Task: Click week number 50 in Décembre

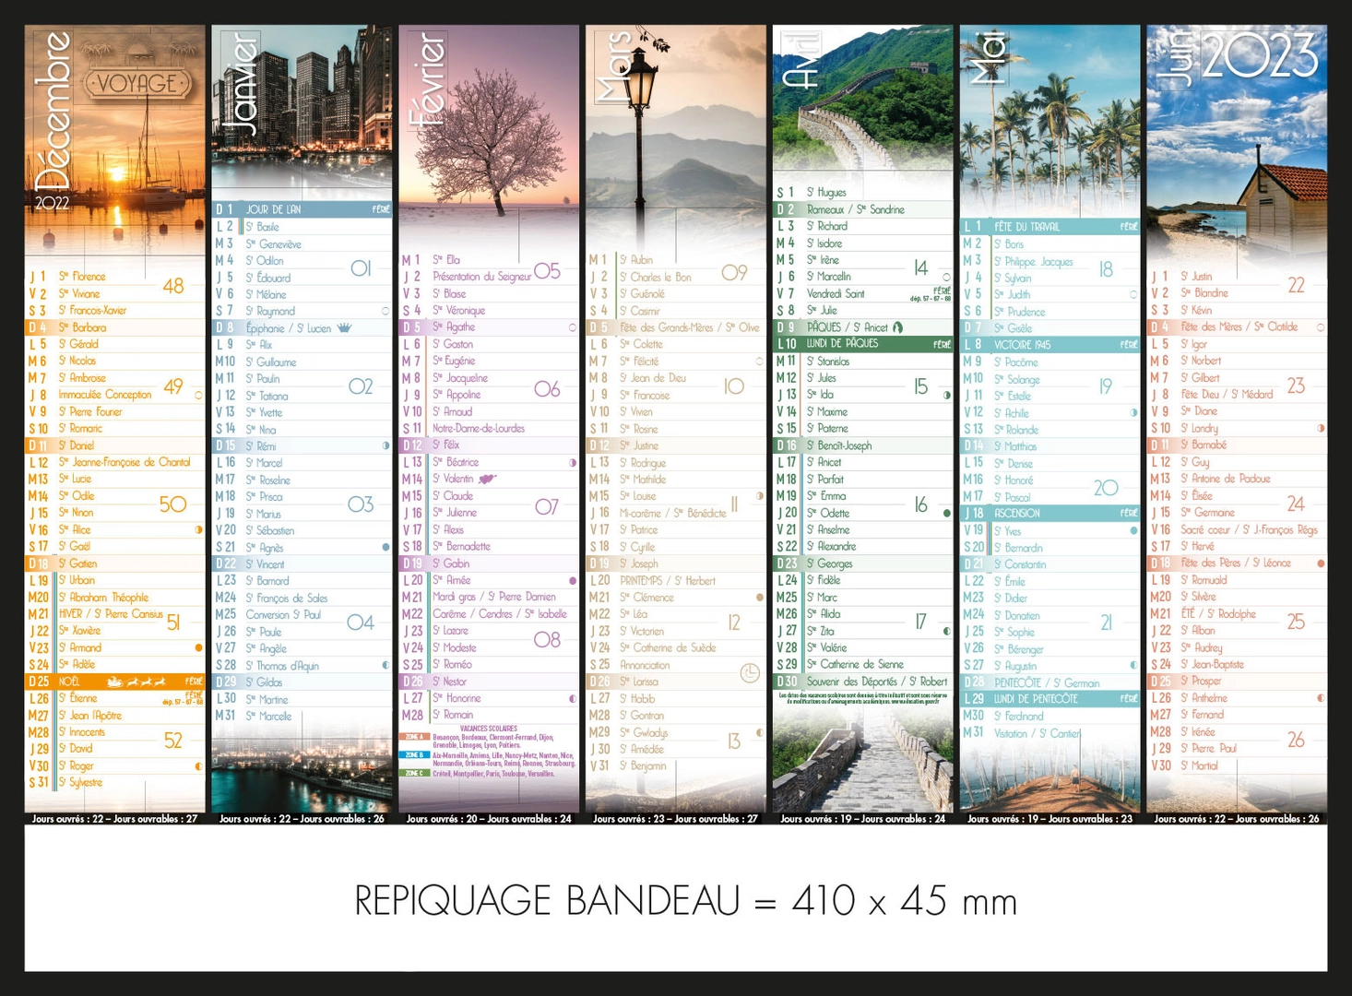Action: (x=172, y=504)
